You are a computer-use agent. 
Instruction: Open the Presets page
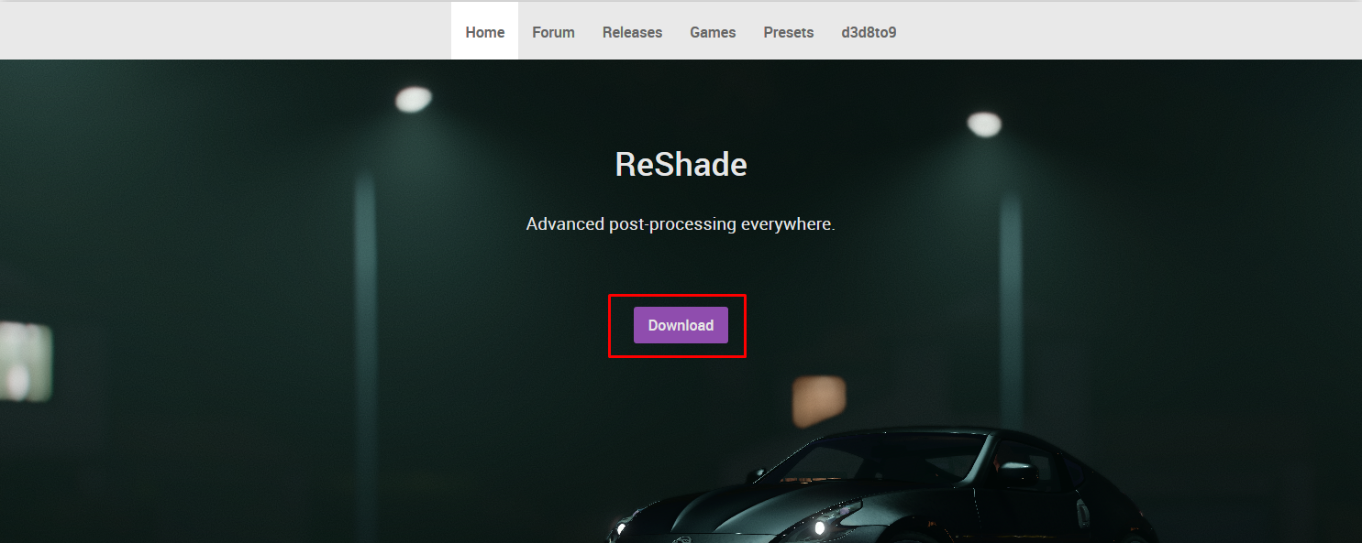point(788,32)
